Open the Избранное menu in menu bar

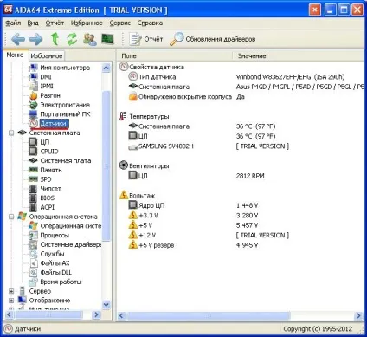click(x=87, y=23)
